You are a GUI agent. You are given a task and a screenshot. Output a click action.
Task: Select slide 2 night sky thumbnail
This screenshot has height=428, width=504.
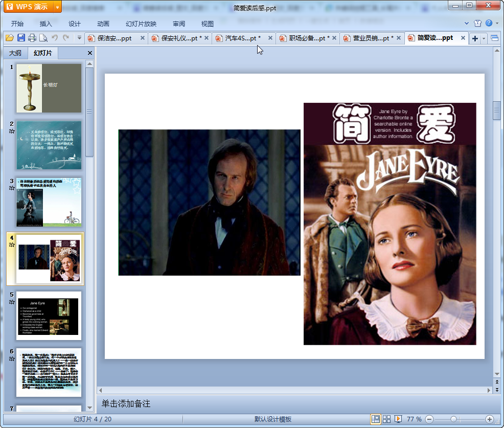(49, 145)
